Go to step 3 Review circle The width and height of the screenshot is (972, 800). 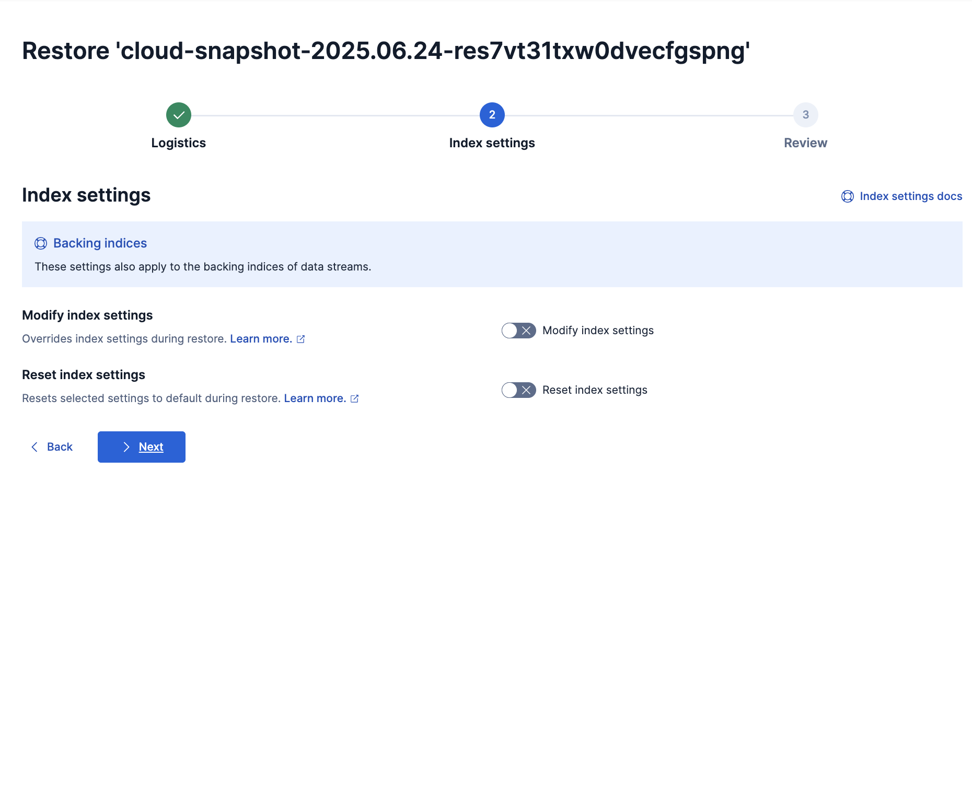[x=806, y=115]
